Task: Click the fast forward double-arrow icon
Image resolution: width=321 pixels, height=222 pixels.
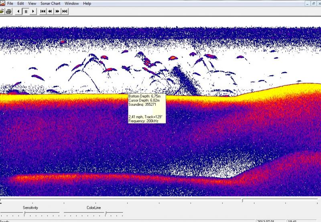Action: 57,11
